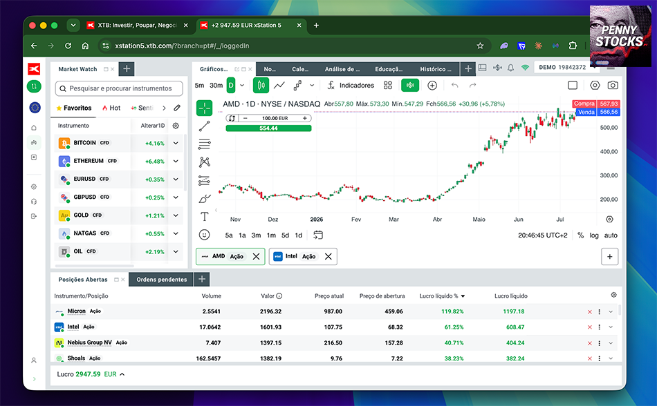Open go-to-date calendar on chart

(x=318, y=235)
